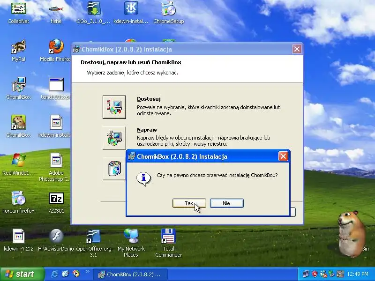Screen dimensions: 375x281
Task: Select the My Network Places icon
Action: [131, 243]
